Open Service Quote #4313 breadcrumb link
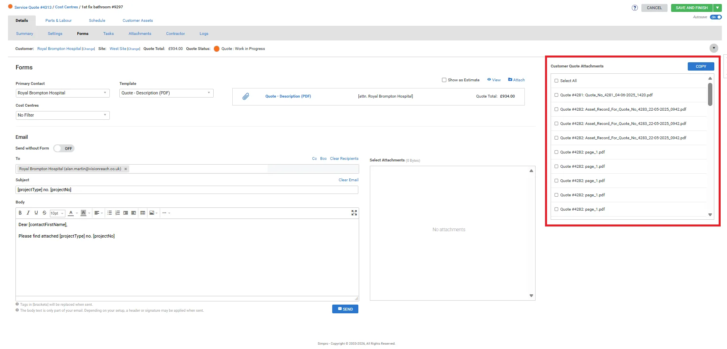 point(33,7)
